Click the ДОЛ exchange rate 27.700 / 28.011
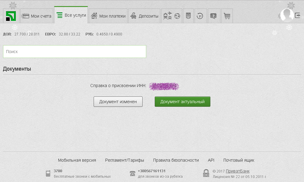 pyautogui.click(x=21, y=34)
